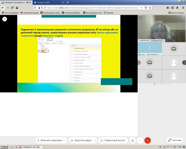Click the round info icon on shared content
Screen dimensions: 186x149
[5, 19]
